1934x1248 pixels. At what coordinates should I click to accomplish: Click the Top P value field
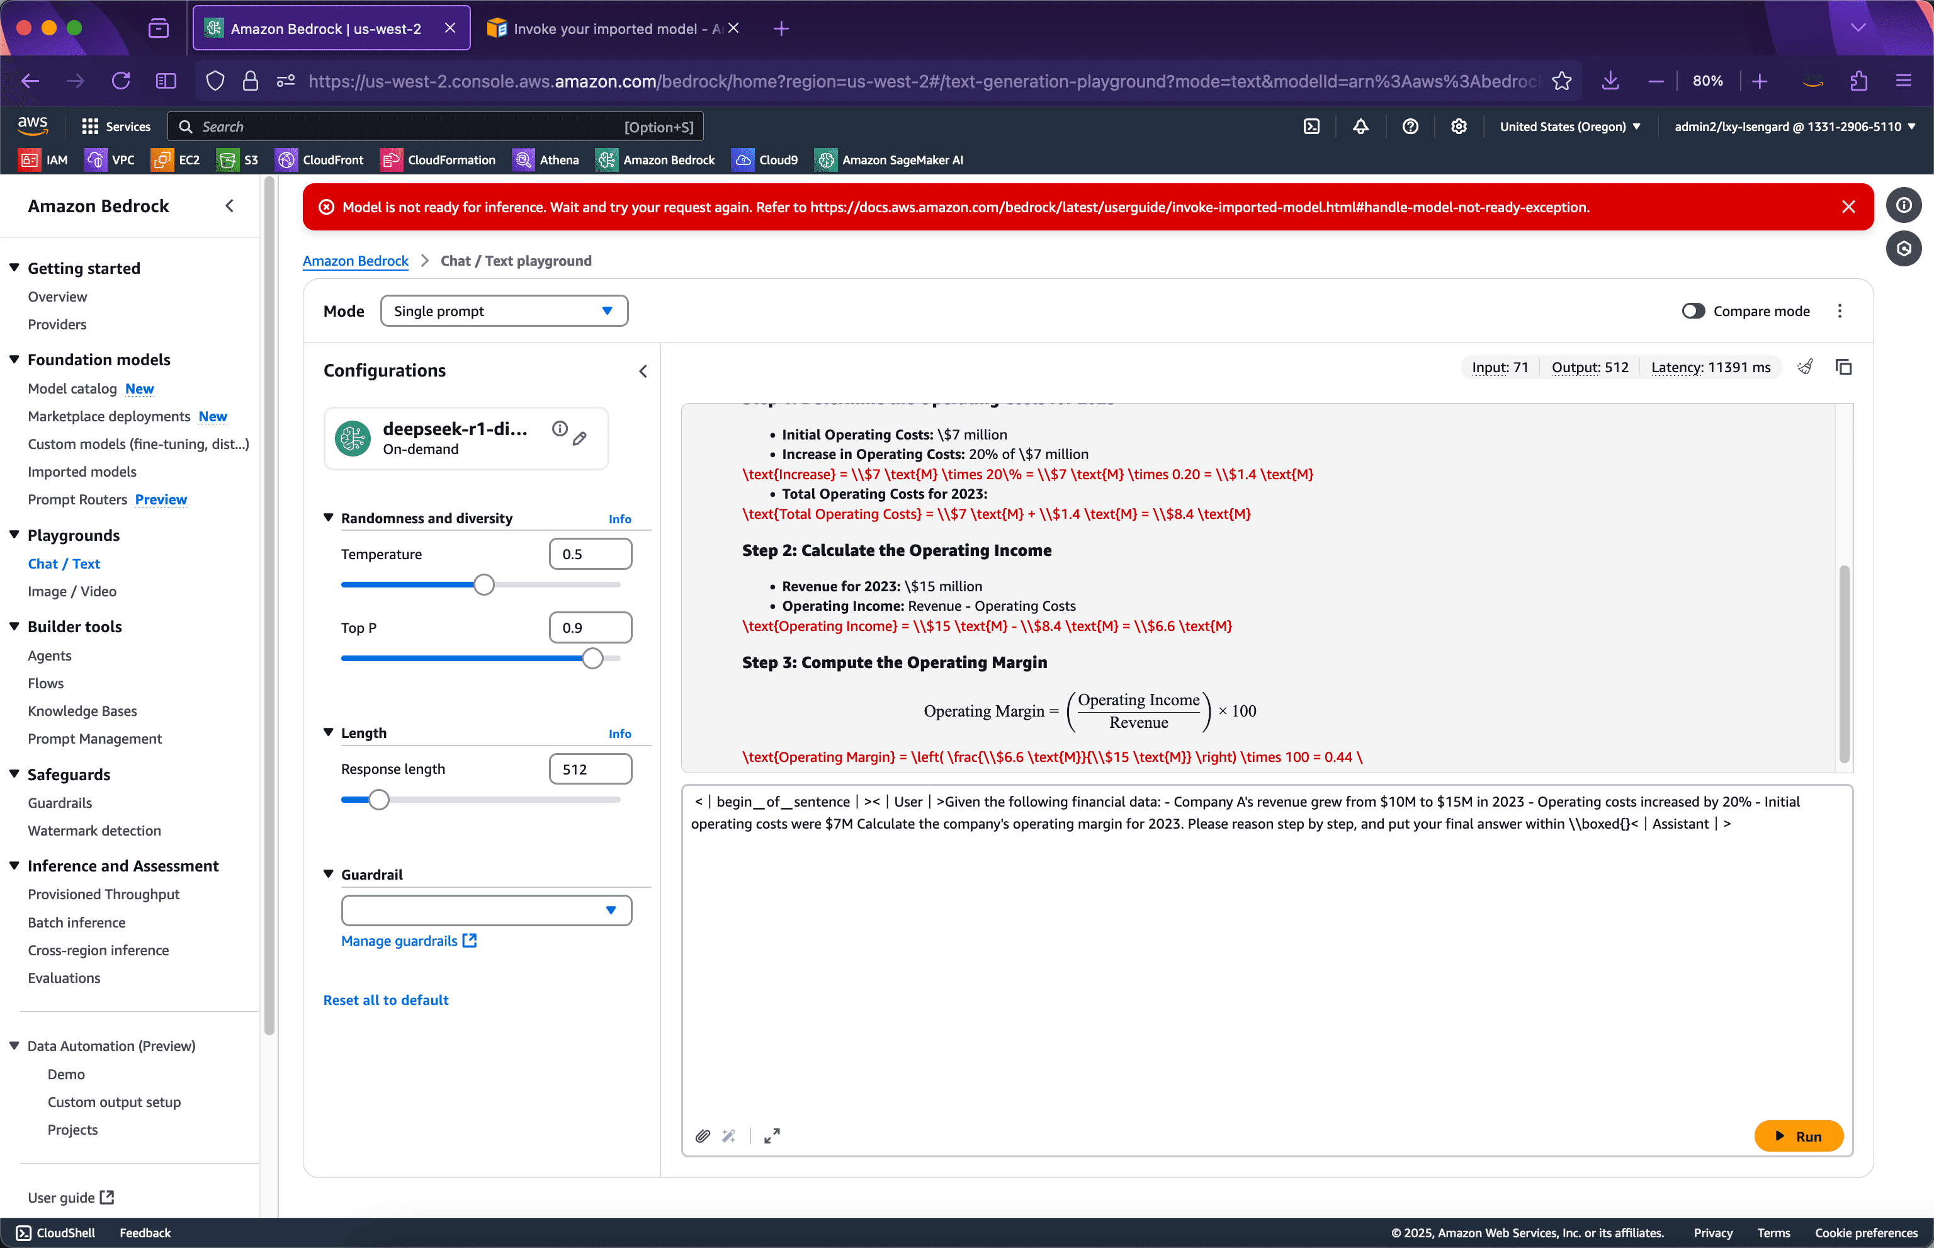point(591,628)
